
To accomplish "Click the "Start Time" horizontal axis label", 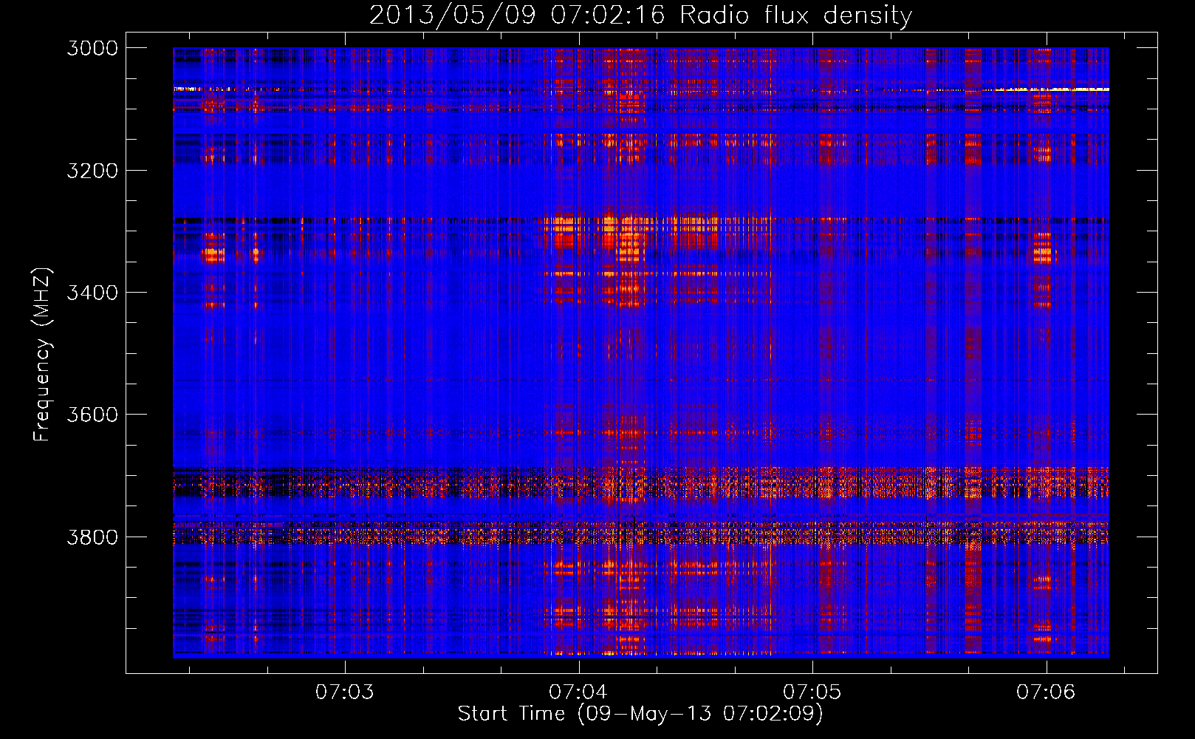I will (x=511, y=714).
